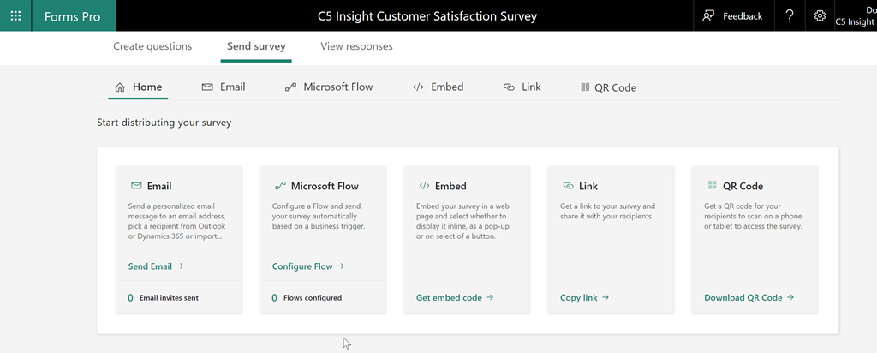Click the Email card envelope icon

pyautogui.click(x=136, y=186)
